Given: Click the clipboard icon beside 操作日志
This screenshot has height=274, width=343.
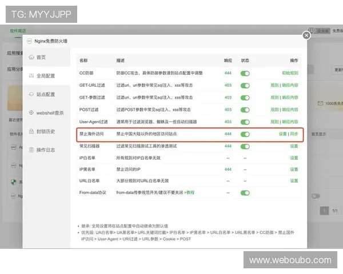Looking at the screenshot, I should click(31, 150).
